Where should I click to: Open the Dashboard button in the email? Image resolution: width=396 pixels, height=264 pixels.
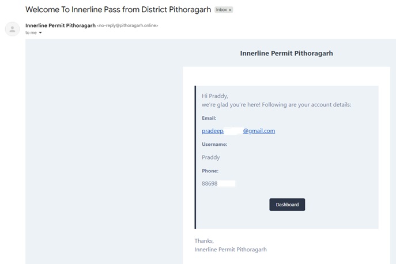(x=287, y=205)
